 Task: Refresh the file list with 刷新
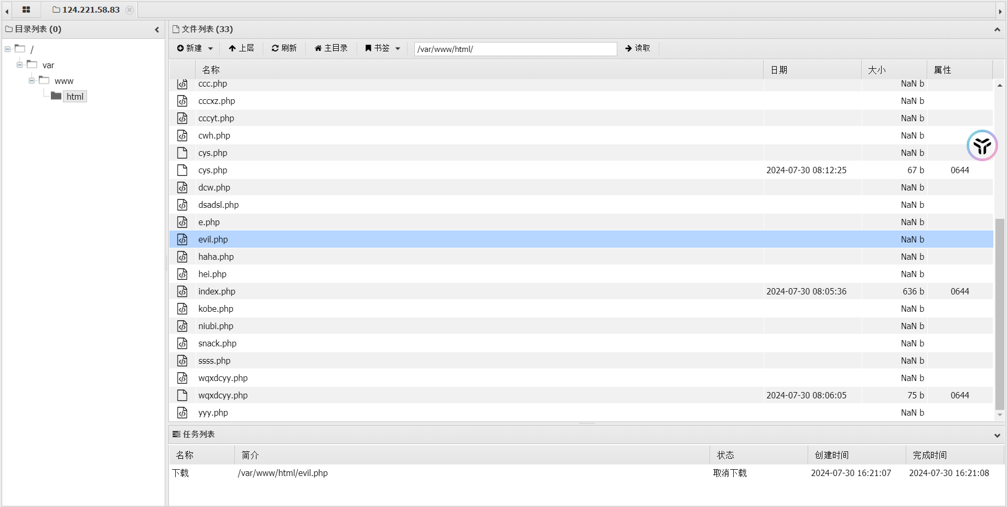pyautogui.click(x=284, y=48)
